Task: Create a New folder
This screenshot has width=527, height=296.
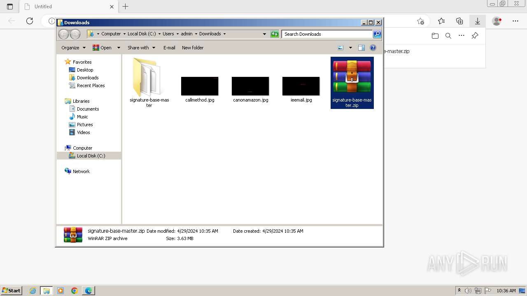Action: [x=193, y=48]
